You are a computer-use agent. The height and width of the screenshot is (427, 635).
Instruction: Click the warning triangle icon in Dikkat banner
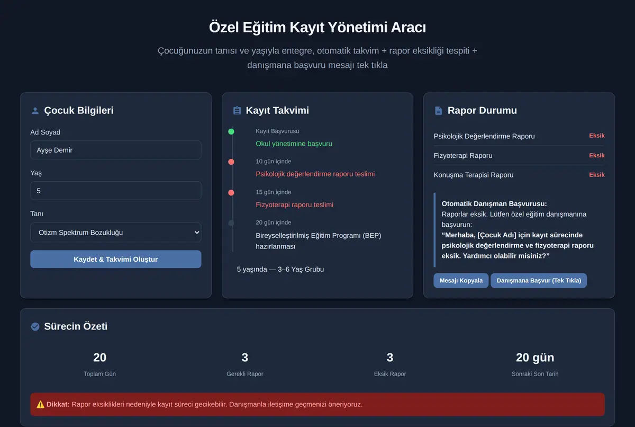click(x=41, y=404)
